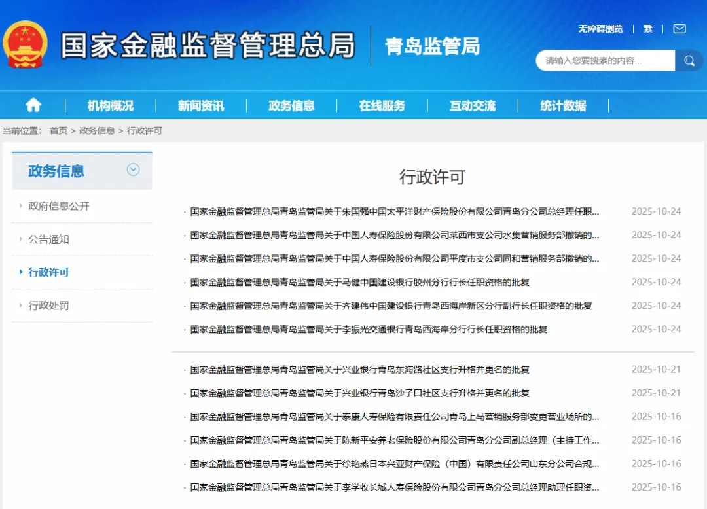Screen dimensions: 707x509
Task: Open the 兴业银行青岛东海路社区支行 approval notice
Action: [x=359, y=370]
